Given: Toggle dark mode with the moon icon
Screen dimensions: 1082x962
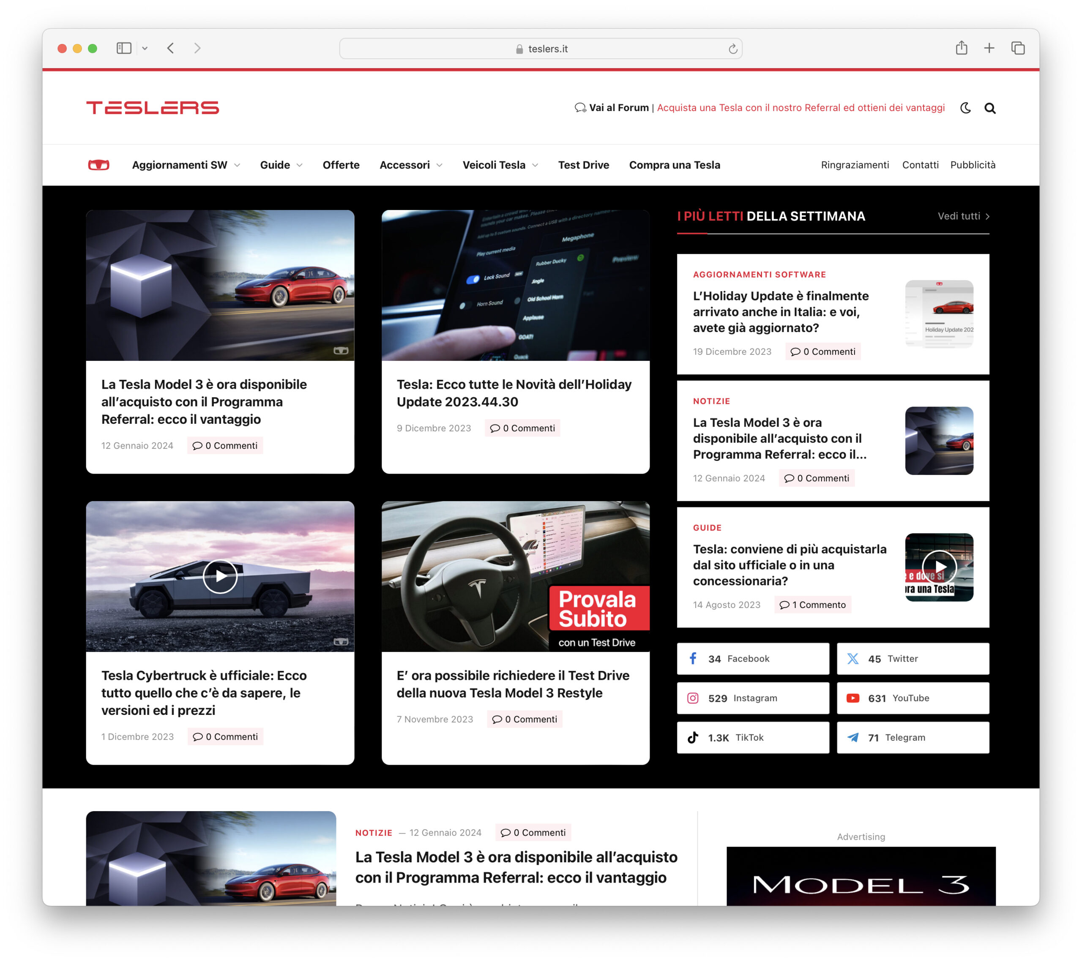Looking at the screenshot, I should point(965,108).
